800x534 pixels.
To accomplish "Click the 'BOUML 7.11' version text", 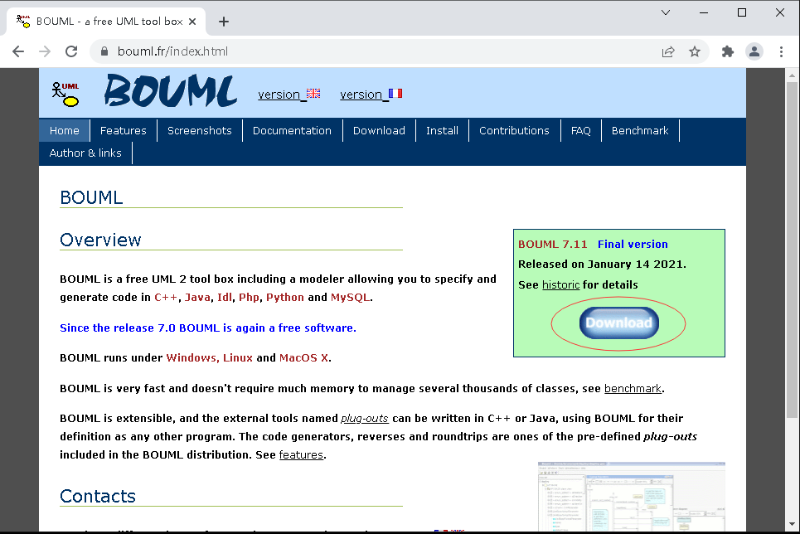I will 553,244.
